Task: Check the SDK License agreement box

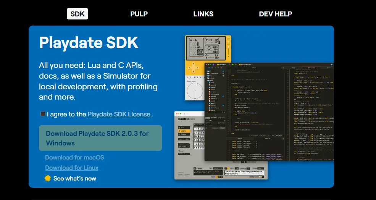Action: (x=43, y=114)
